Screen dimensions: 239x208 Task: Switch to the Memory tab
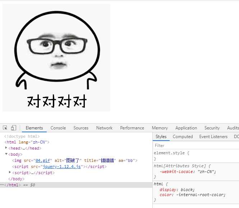(x=160, y=128)
